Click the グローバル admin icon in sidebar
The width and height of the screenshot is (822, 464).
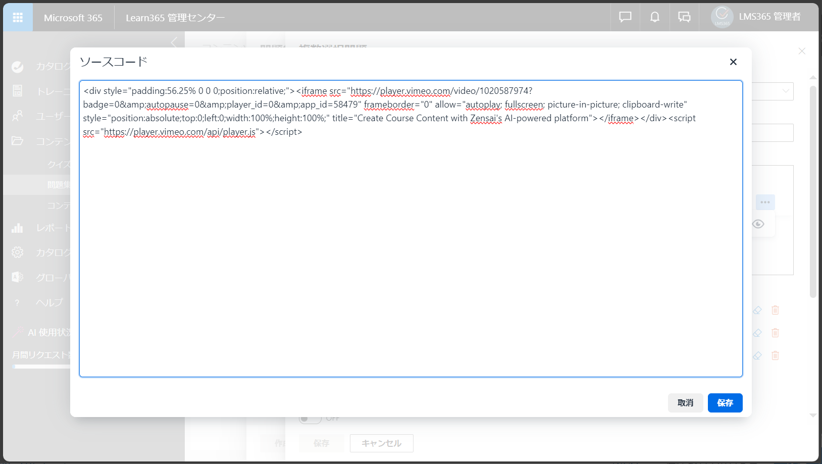18,277
